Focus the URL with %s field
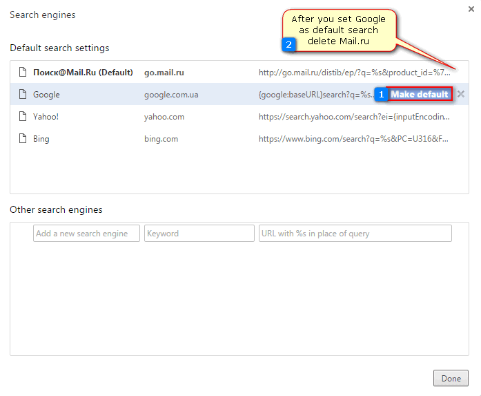The image size is (481, 396). coord(355,233)
